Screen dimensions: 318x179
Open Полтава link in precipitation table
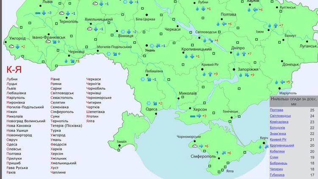(x=277, y=110)
